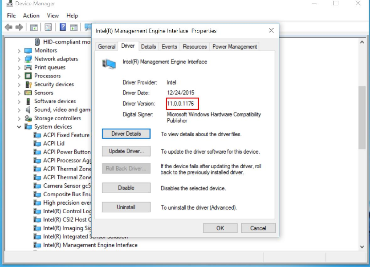370x267 pixels.
Task: Click the Storage controllers icon
Action: click(28, 118)
